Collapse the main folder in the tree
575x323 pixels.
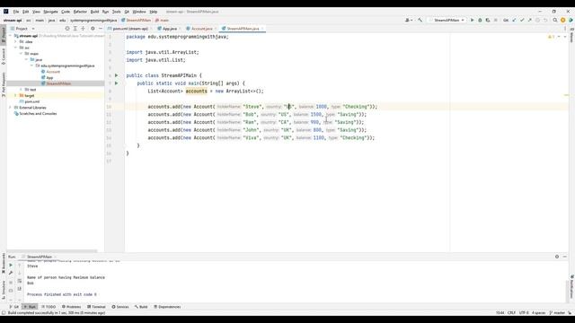pyautogui.click(x=21, y=54)
